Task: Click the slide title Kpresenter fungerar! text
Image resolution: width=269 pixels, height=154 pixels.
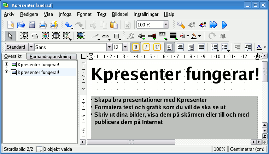Action: coord(176,74)
